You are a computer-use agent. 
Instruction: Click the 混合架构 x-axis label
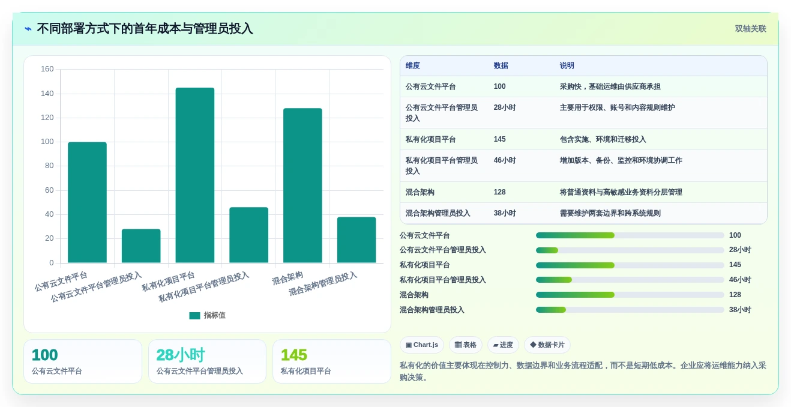(x=288, y=278)
